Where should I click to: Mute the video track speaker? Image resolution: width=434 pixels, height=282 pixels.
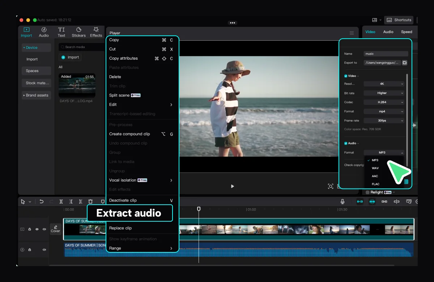(x=44, y=229)
